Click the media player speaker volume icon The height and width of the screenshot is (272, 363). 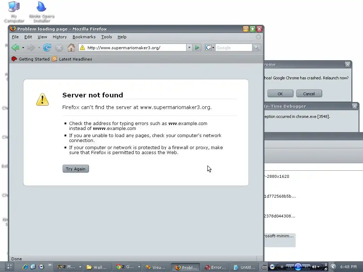[314, 267]
